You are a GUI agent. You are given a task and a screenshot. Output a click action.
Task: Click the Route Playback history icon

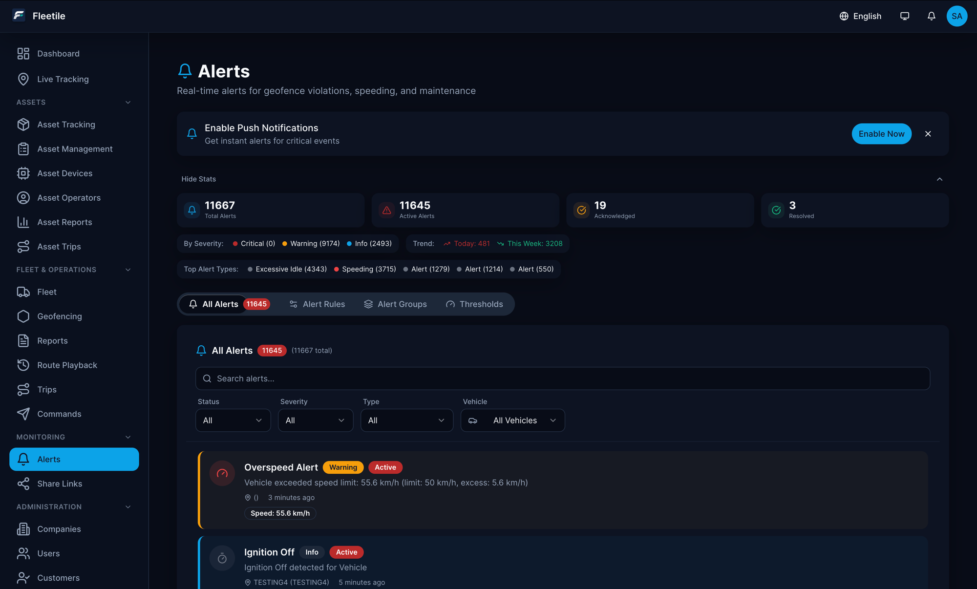tap(23, 365)
